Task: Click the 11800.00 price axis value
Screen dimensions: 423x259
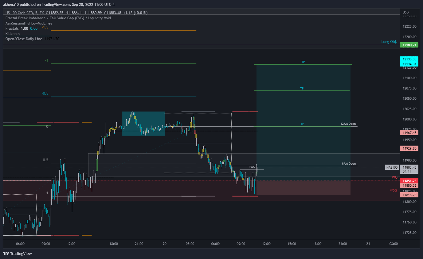Action: pyautogui.click(x=409, y=202)
